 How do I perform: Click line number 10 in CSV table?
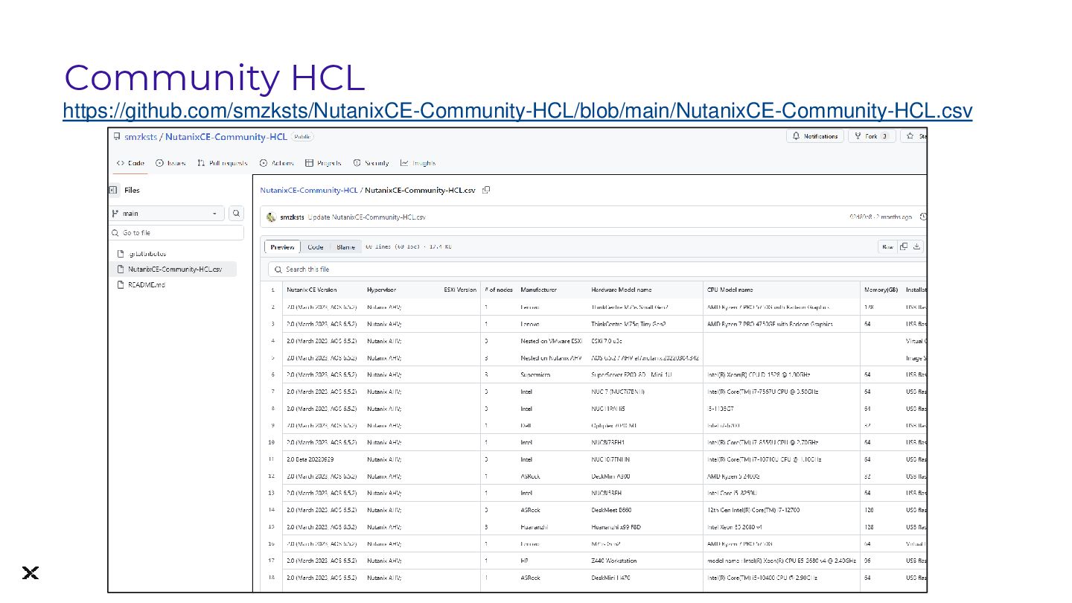click(x=272, y=442)
